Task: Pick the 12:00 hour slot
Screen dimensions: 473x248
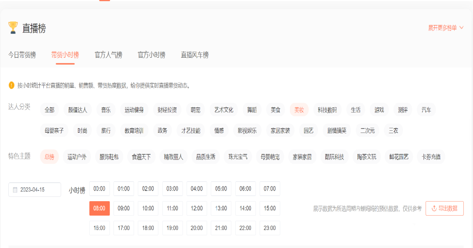Action: pyautogui.click(x=197, y=209)
